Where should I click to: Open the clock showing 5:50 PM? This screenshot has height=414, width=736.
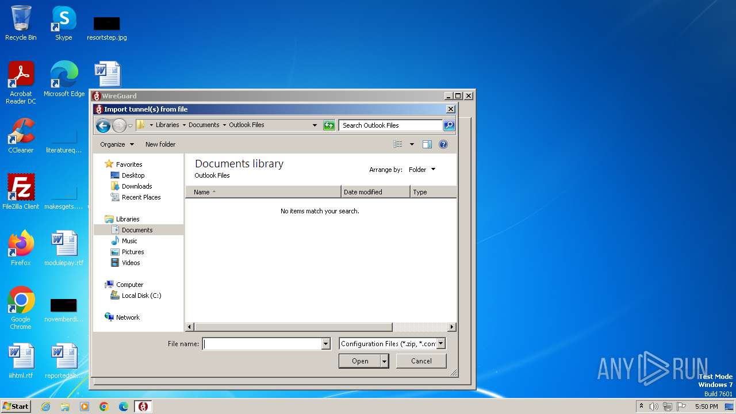click(706, 407)
